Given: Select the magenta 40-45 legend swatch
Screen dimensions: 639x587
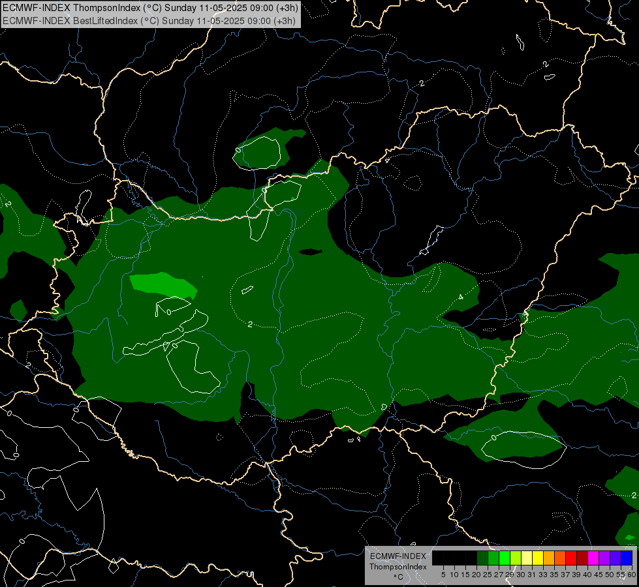Looking at the screenshot, I should [593, 558].
